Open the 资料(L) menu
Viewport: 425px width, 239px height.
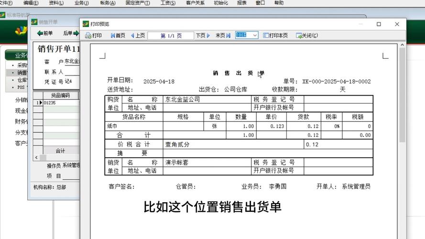(x=56, y=3)
